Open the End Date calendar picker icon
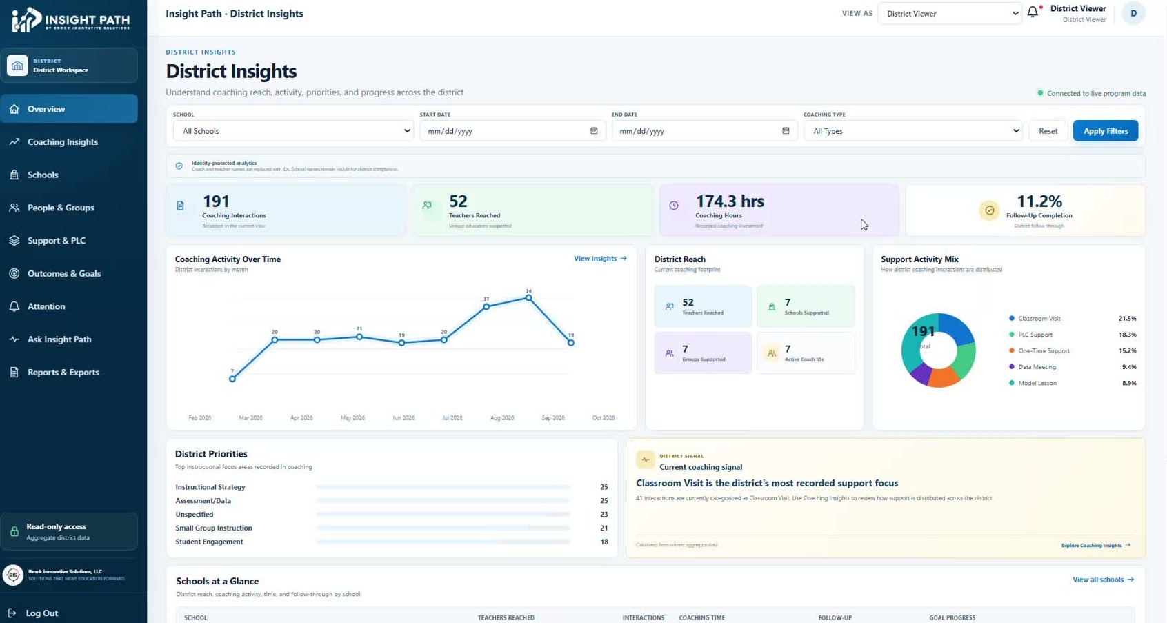Screen dimensions: 1167x623 pos(786,131)
